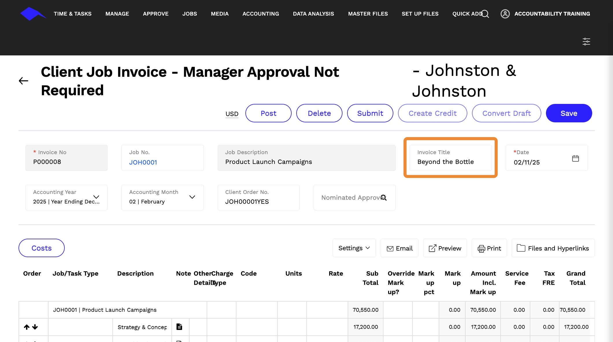613x342 pixels.
Task: Open the JOH0001 job number link
Action: [143, 162]
